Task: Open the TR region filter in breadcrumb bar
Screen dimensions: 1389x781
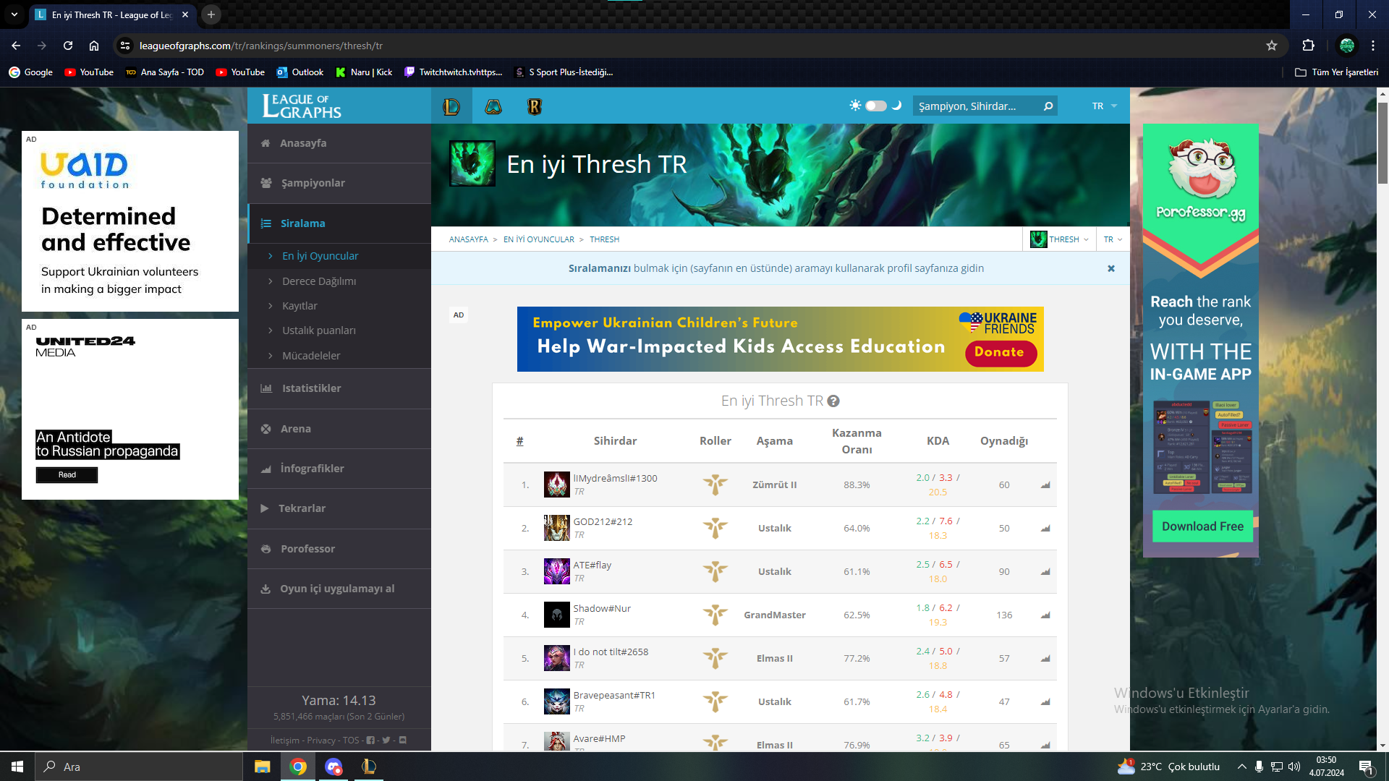Action: pos(1113,239)
